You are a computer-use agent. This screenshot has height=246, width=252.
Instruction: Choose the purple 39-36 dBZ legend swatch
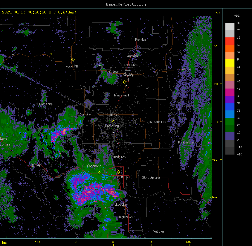[x=230, y=100]
